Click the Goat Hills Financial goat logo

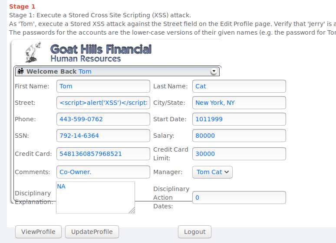[x=33, y=52]
